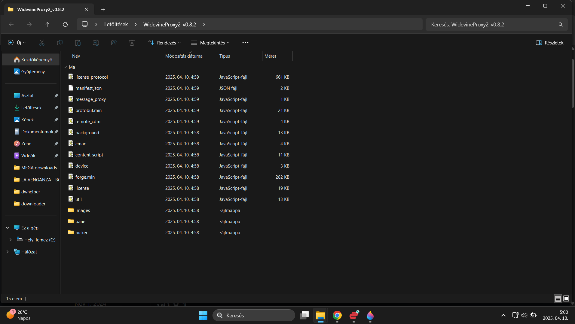Open Task View on taskbar

pos(304,315)
